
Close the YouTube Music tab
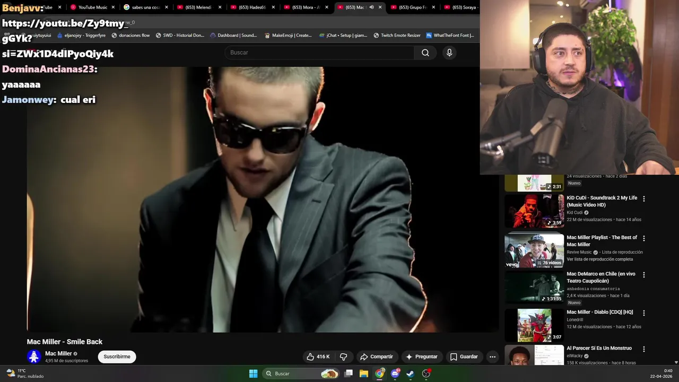click(x=113, y=7)
